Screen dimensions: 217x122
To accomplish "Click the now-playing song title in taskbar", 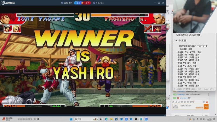I will tap(27, 119).
